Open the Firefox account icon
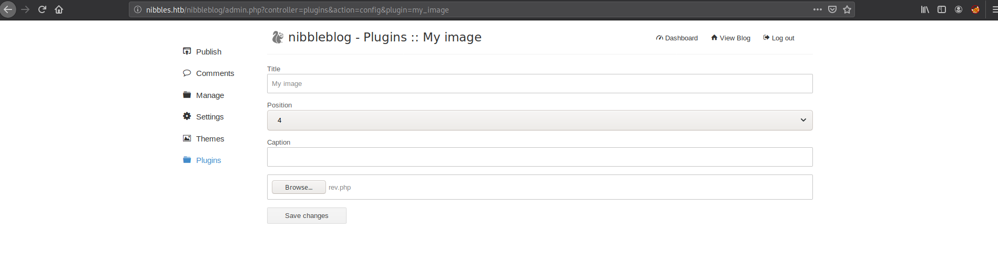 [x=959, y=9]
